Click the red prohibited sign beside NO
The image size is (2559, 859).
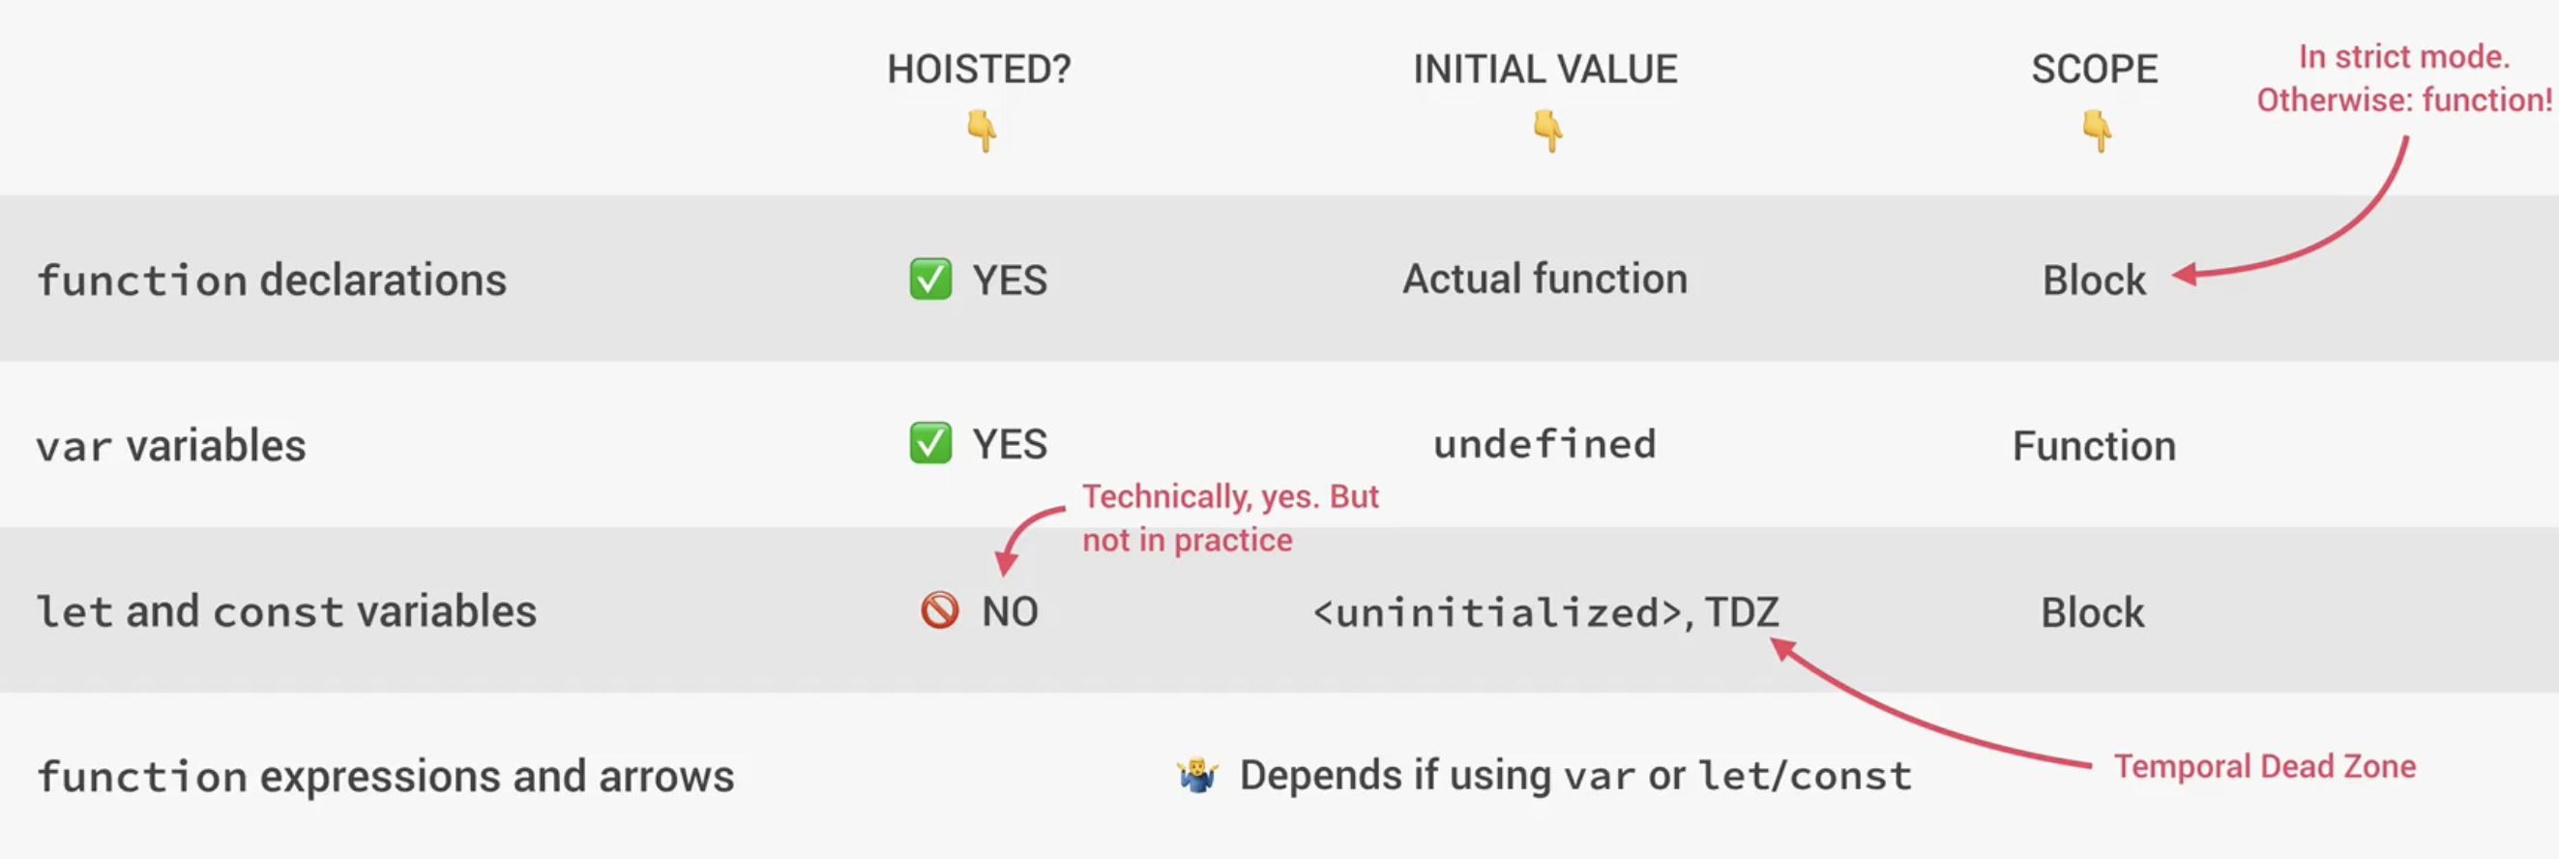coord(939,610)
